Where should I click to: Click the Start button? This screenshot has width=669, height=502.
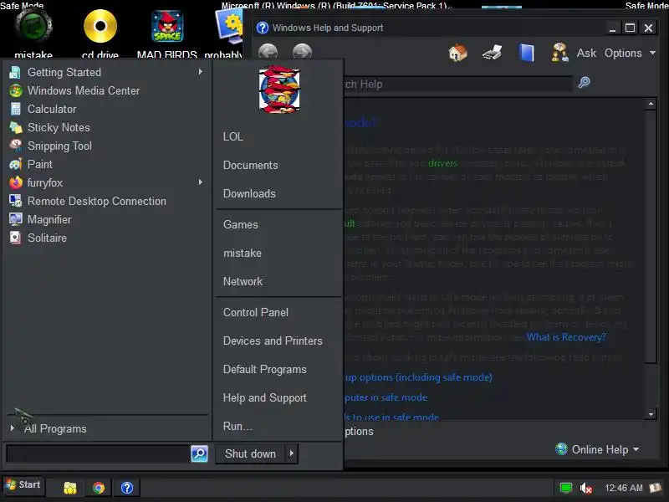click(23, 485)
